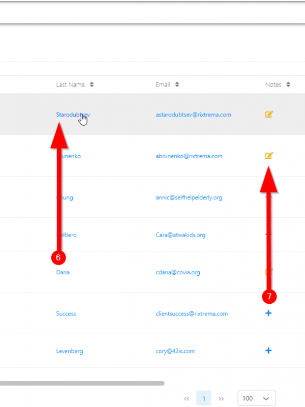This screenshot has width=305, height=407.
Task: Click the sort arrows beside the Email header
Action: [x=176, y=84]
